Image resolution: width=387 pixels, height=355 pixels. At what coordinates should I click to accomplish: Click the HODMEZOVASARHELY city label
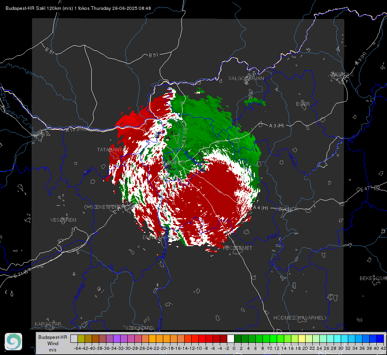(x=300, y=318)
